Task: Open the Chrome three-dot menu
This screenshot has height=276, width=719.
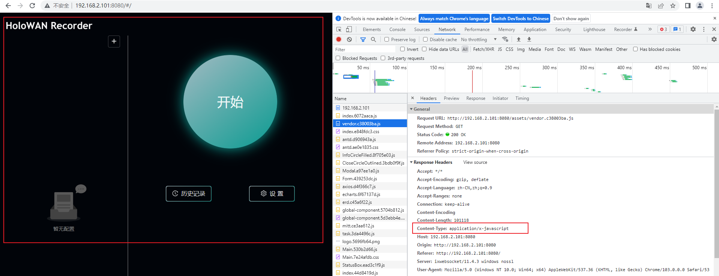Action: click(712, 6)
